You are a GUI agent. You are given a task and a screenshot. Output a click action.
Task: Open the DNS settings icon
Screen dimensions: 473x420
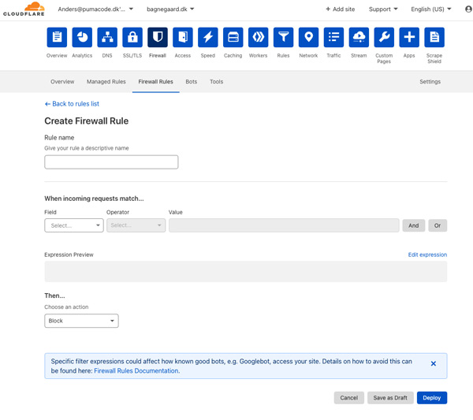[x=107, y=37]
